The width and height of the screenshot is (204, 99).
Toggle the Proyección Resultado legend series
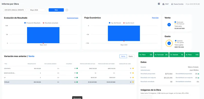(x=32, y=23)
